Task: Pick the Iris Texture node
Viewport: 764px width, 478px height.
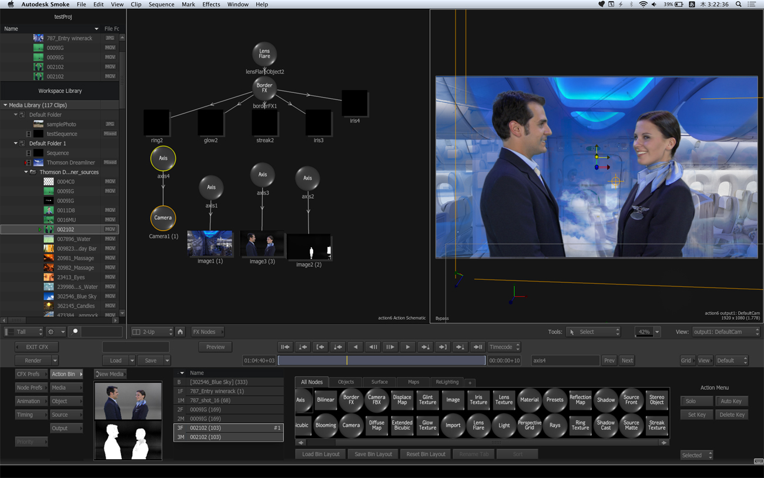Action: pos(478,400)
